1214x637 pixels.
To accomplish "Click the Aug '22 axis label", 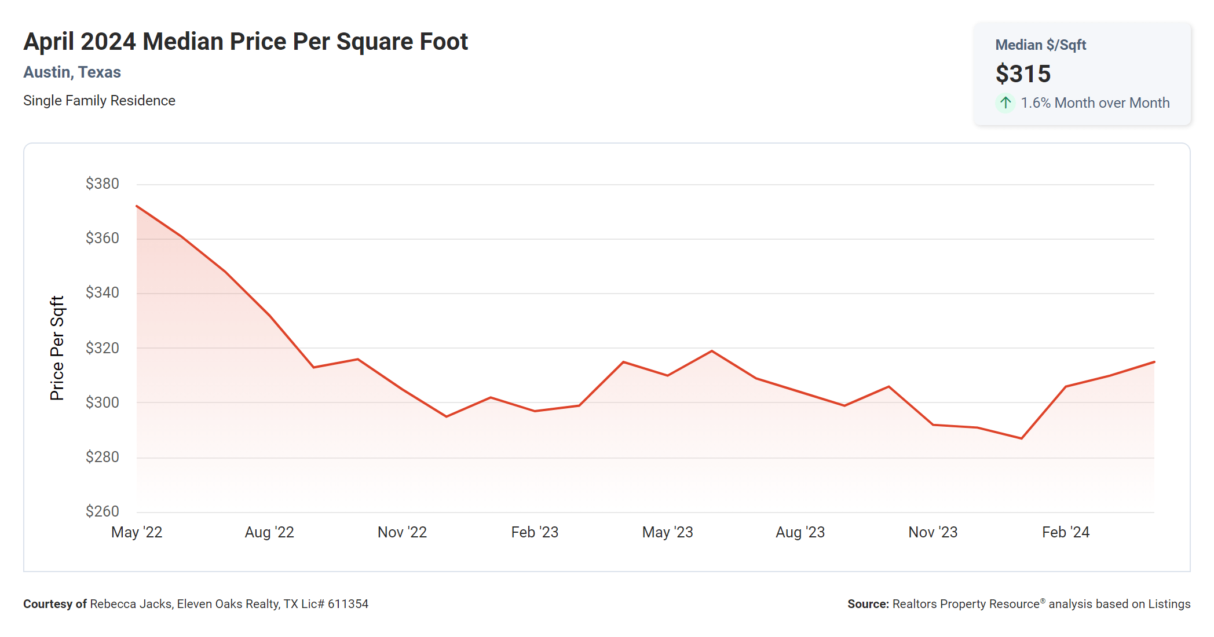I will click(269, 532).
